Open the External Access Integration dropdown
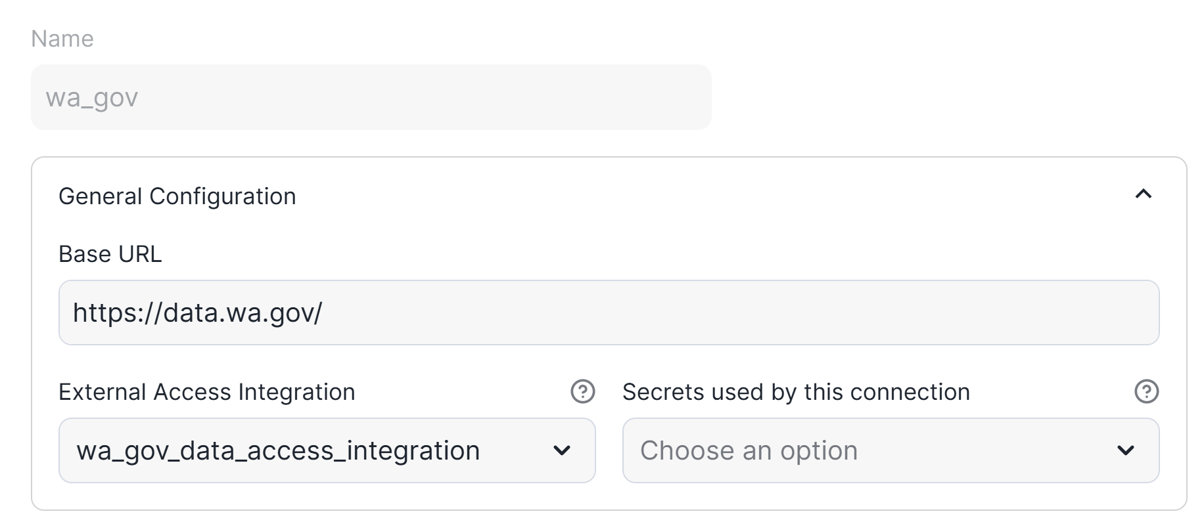 327,450
